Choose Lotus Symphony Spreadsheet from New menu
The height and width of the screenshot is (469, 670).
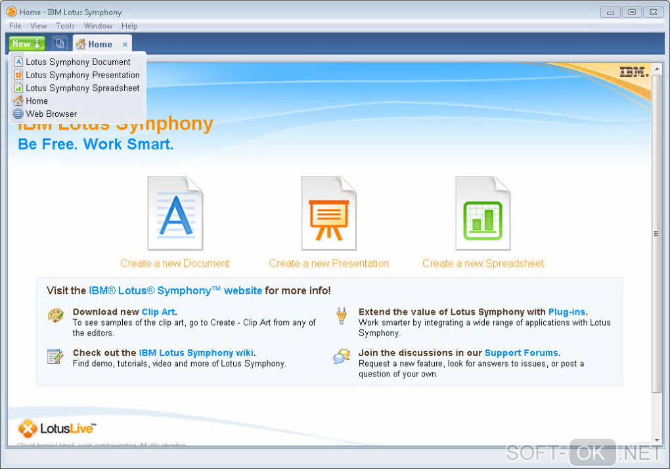[78, 88]
